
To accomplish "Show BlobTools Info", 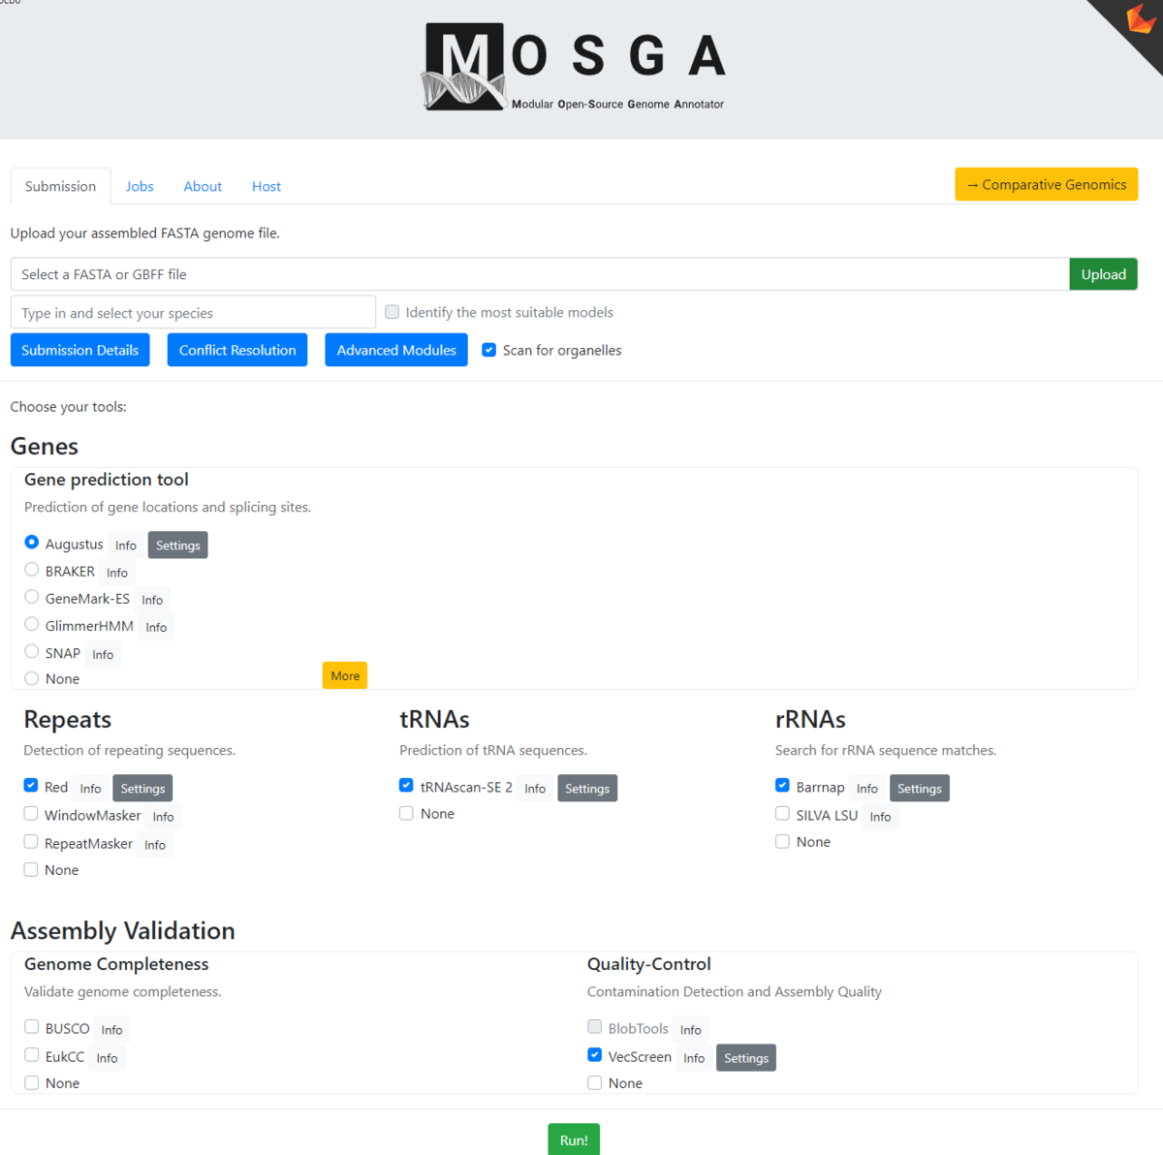I will (691, 1030).
